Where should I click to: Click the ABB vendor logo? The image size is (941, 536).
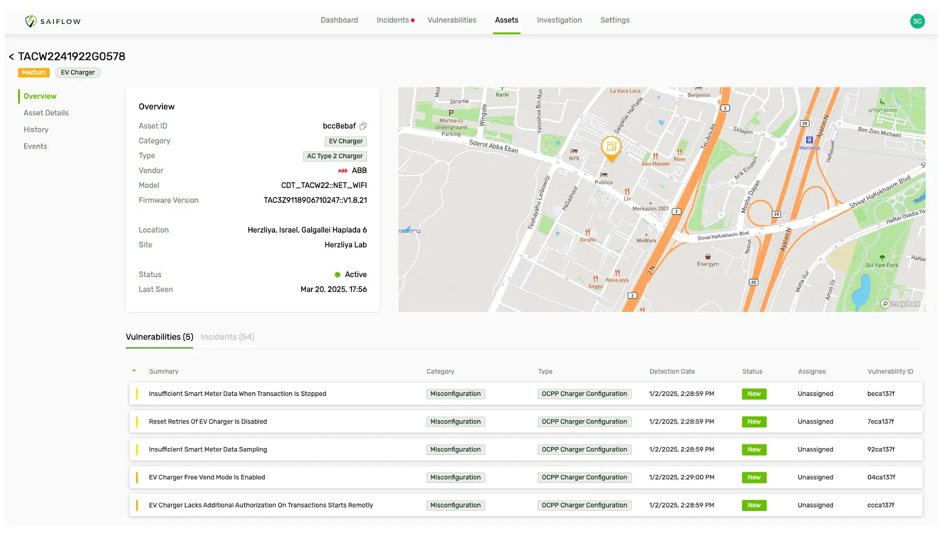point(342,171)
